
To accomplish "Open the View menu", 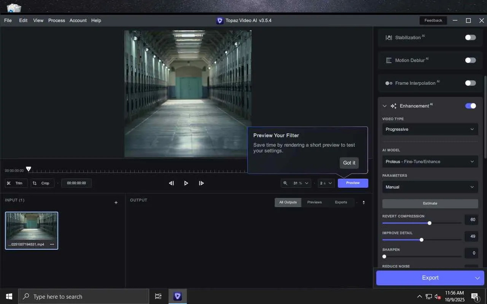I will point(38,21).
